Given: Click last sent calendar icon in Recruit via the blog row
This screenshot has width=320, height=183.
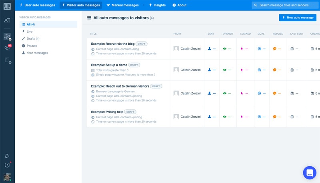Looking at the screenshot, I should click(292, 49).
